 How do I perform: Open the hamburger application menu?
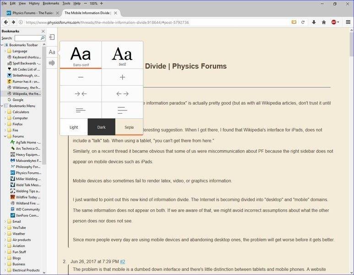(x=348, y=22)
